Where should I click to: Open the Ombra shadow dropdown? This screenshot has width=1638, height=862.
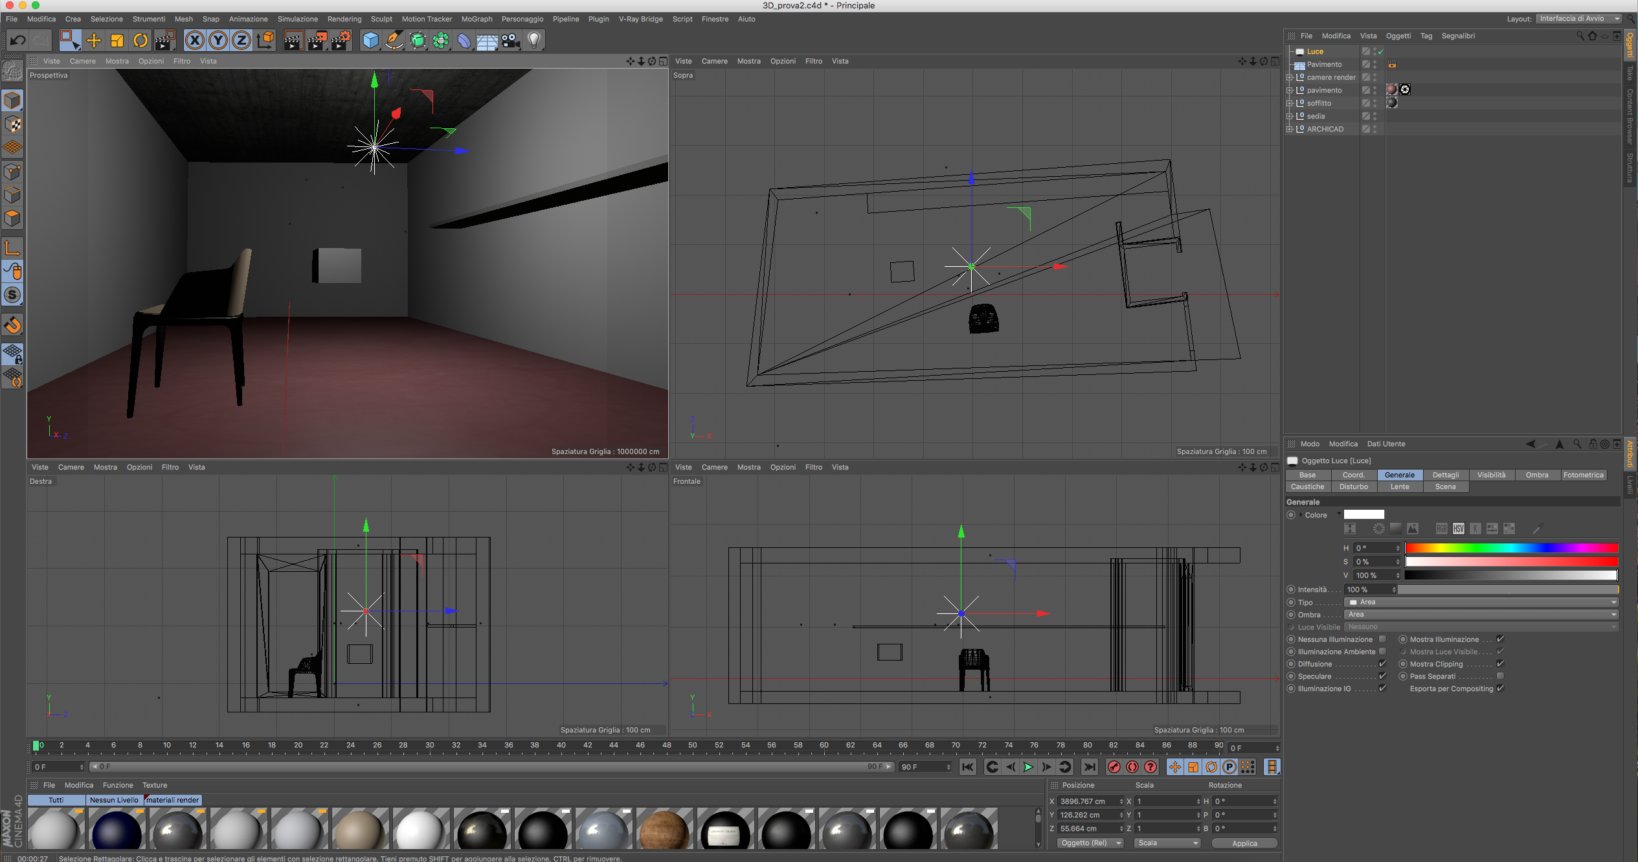(1481, 615)
